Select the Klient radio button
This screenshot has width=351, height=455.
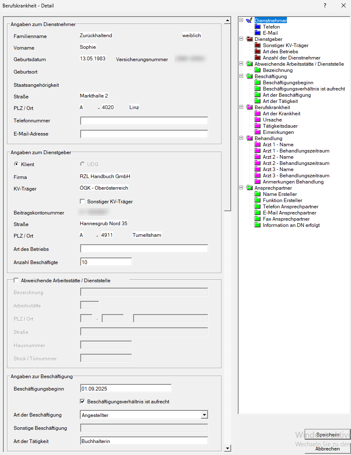(x=17, y=164)
